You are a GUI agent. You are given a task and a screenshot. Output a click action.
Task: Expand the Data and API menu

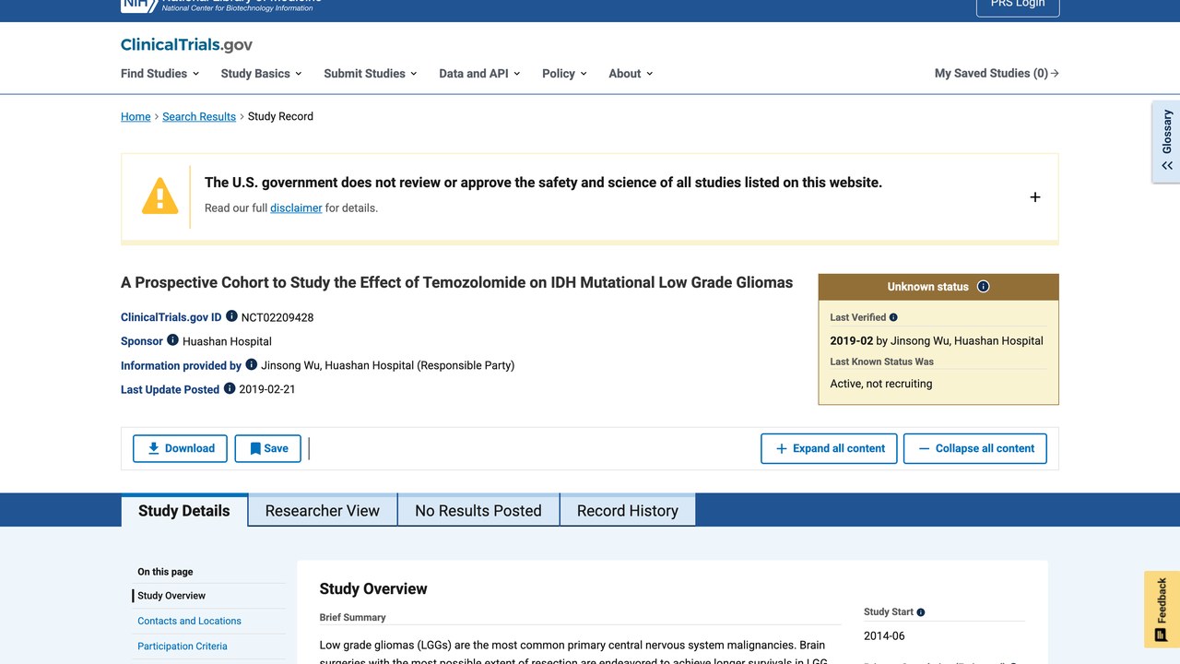479,74
